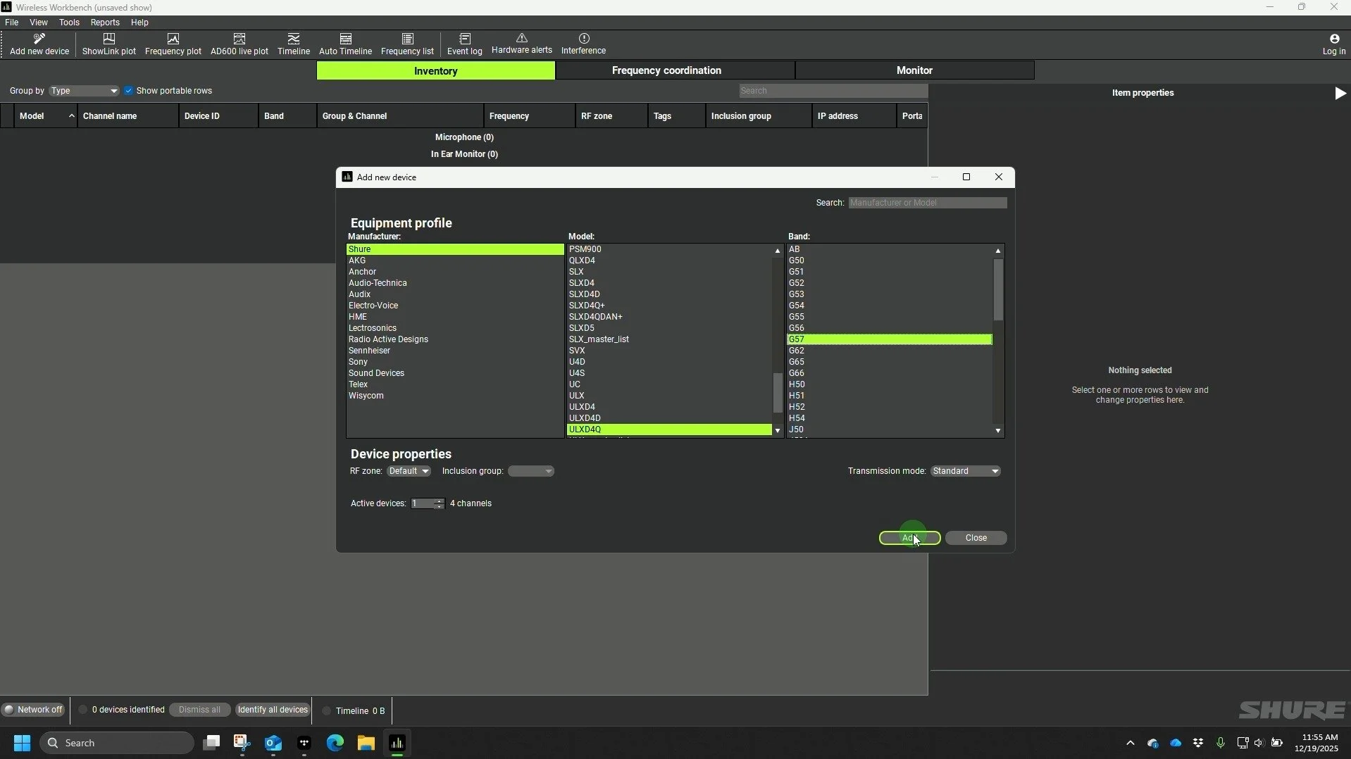The image size is (1351, 759).
Task: Open Add new device toolbar icon
Action: tap(39, 44)
